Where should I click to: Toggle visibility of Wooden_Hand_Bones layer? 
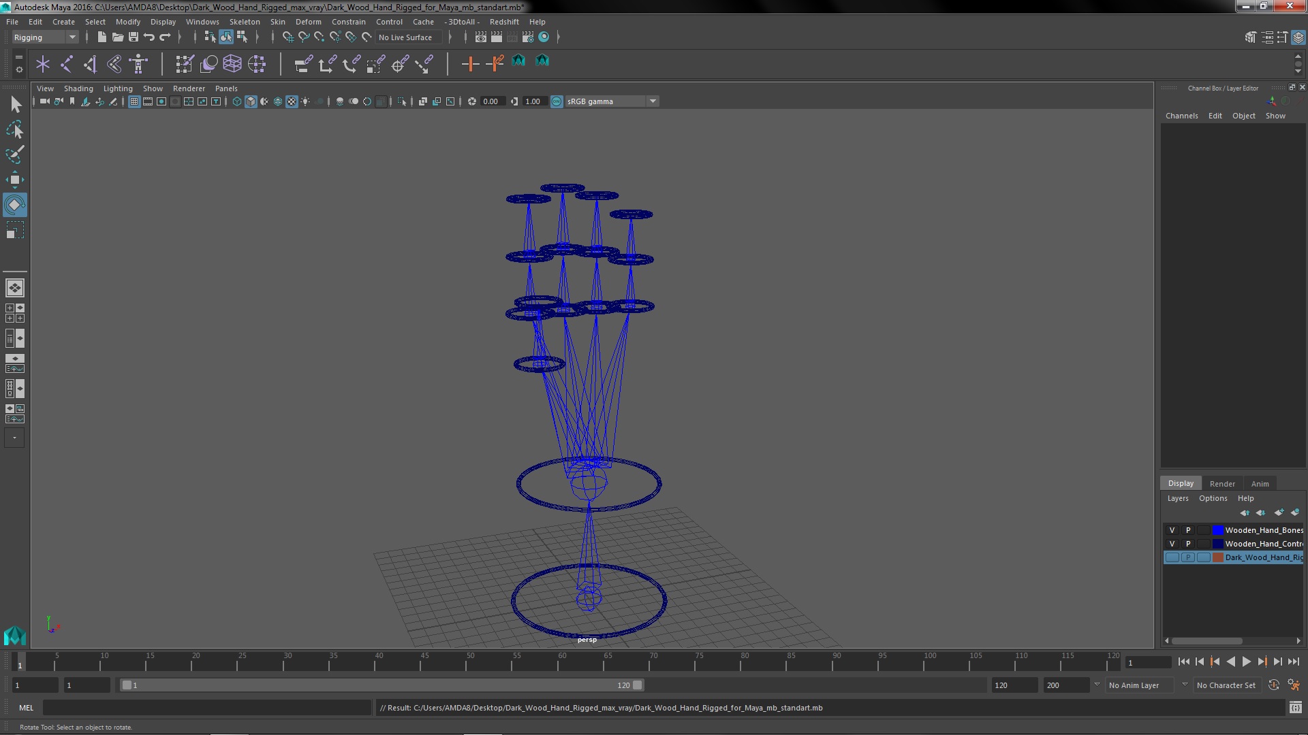pos(1172,530)
